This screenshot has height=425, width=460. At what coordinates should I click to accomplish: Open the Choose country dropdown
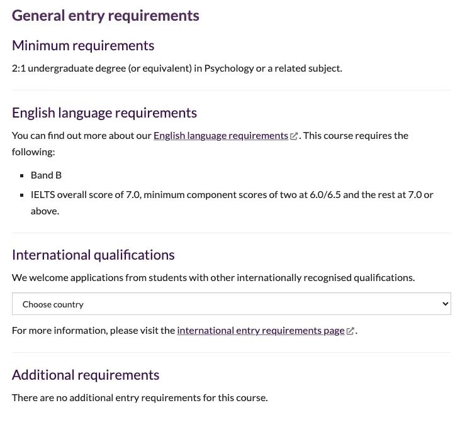pos(231,304)
